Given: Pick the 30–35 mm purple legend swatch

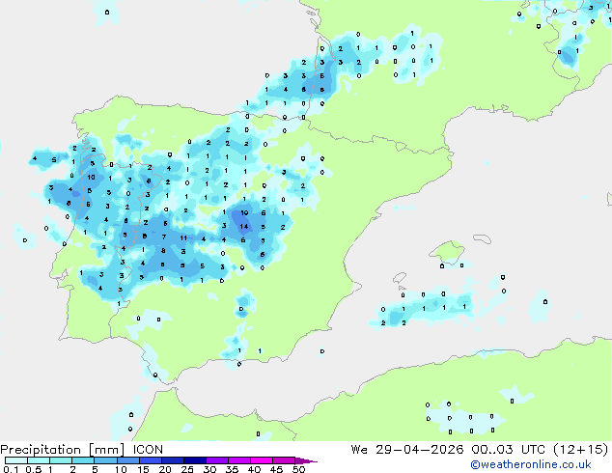Looking at the screenshot, I should (217, 460).
